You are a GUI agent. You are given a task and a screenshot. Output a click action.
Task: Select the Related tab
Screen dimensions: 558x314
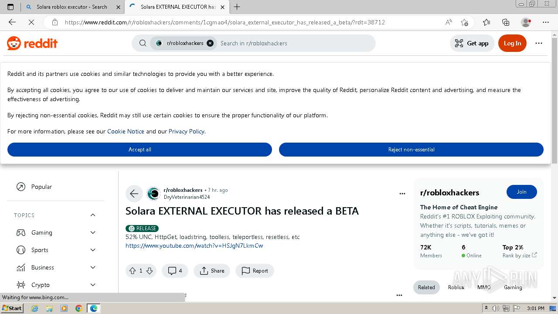pyautogui.click(x=426, y=287)
